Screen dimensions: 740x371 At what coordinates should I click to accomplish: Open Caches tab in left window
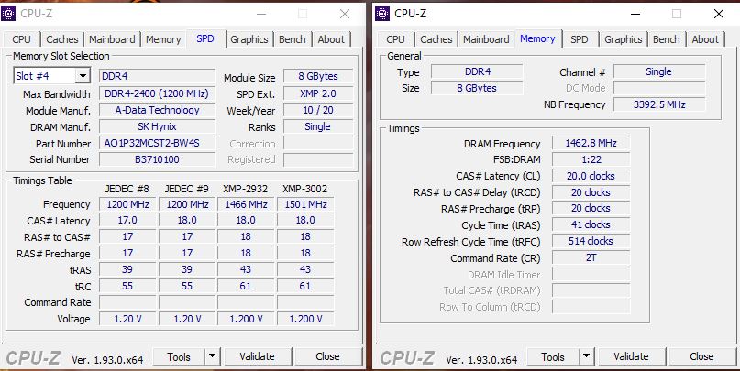[x=62, y=39]
